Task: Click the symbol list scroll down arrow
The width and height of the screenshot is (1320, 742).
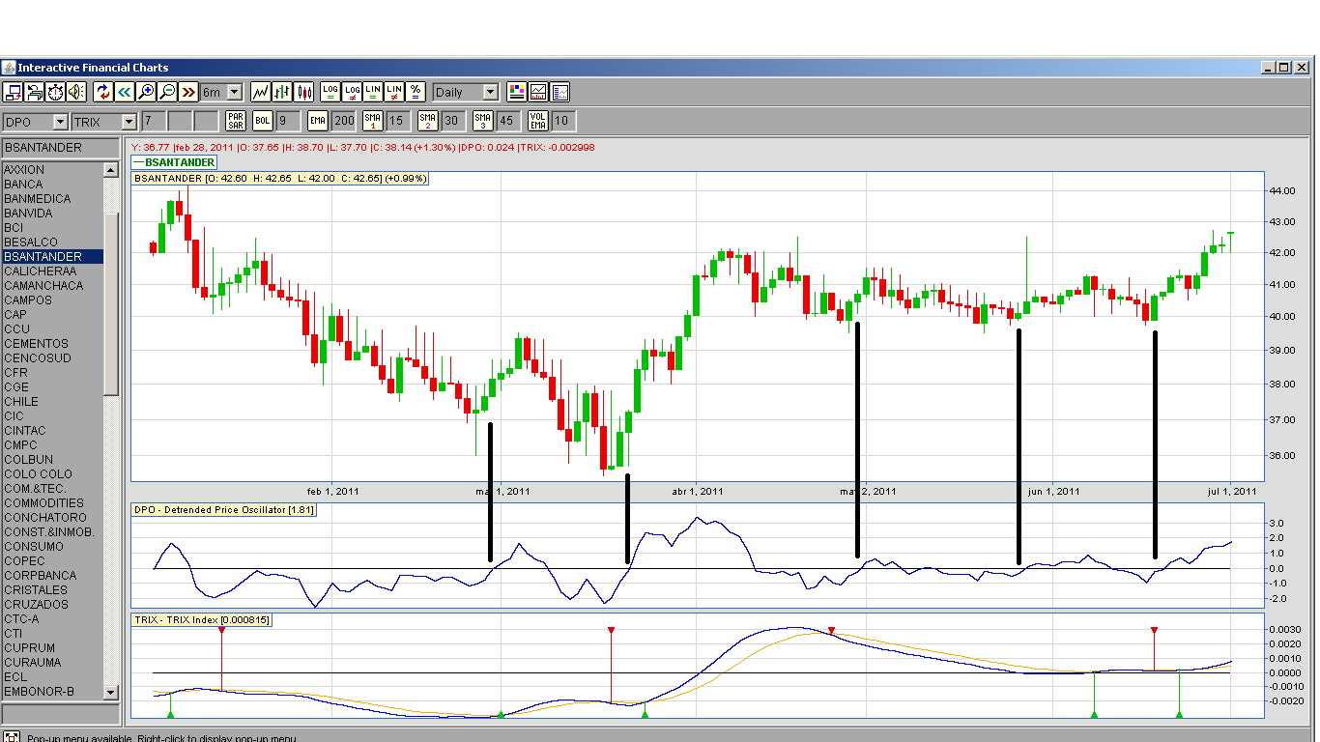Action: (111, 692)
